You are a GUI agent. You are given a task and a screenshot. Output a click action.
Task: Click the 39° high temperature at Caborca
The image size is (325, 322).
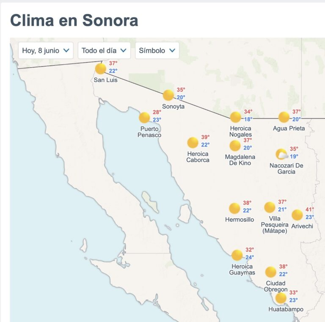205,137
